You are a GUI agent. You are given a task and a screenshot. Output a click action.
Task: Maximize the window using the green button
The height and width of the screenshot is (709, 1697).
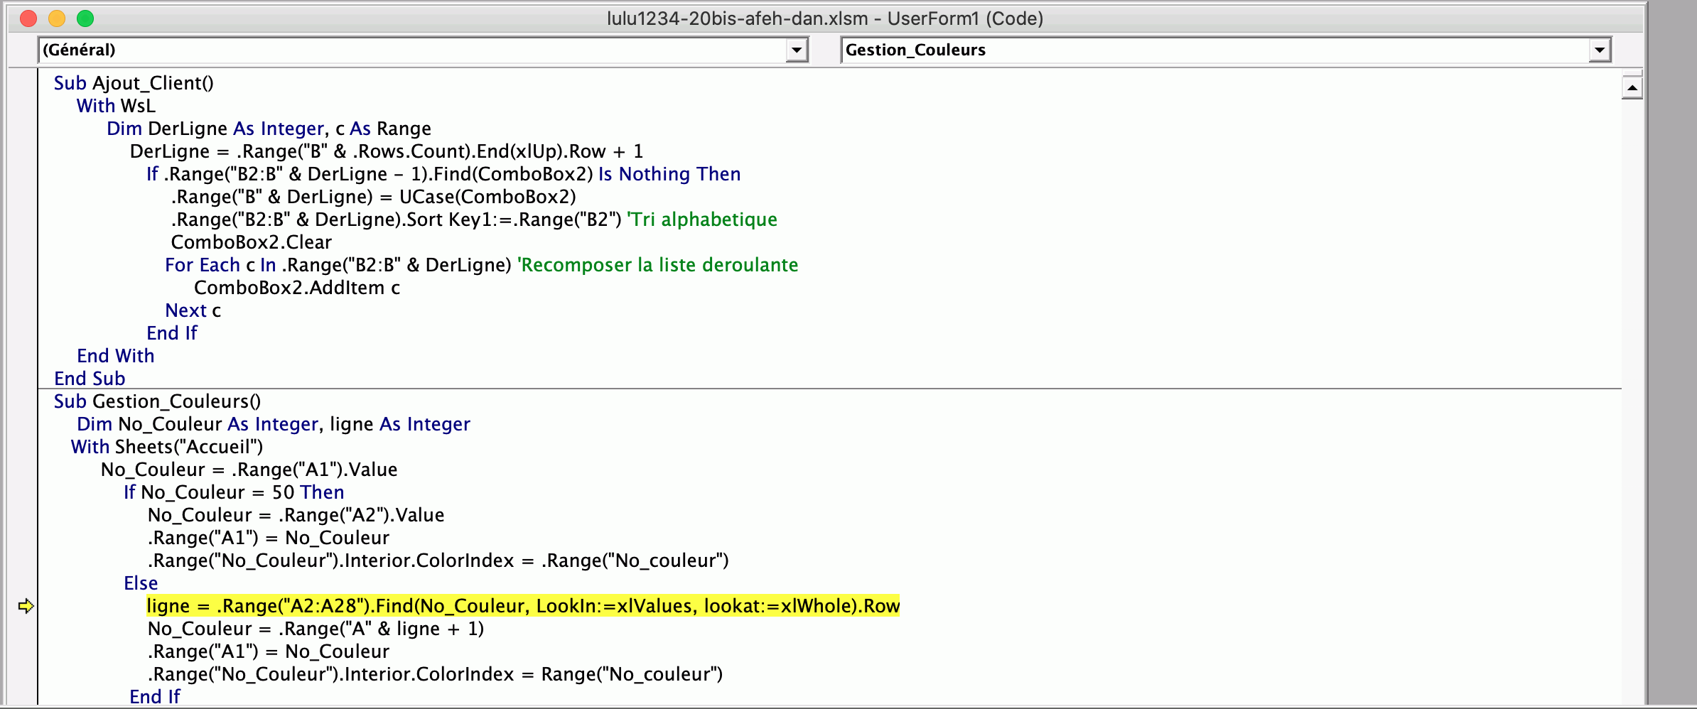[85, 18]
